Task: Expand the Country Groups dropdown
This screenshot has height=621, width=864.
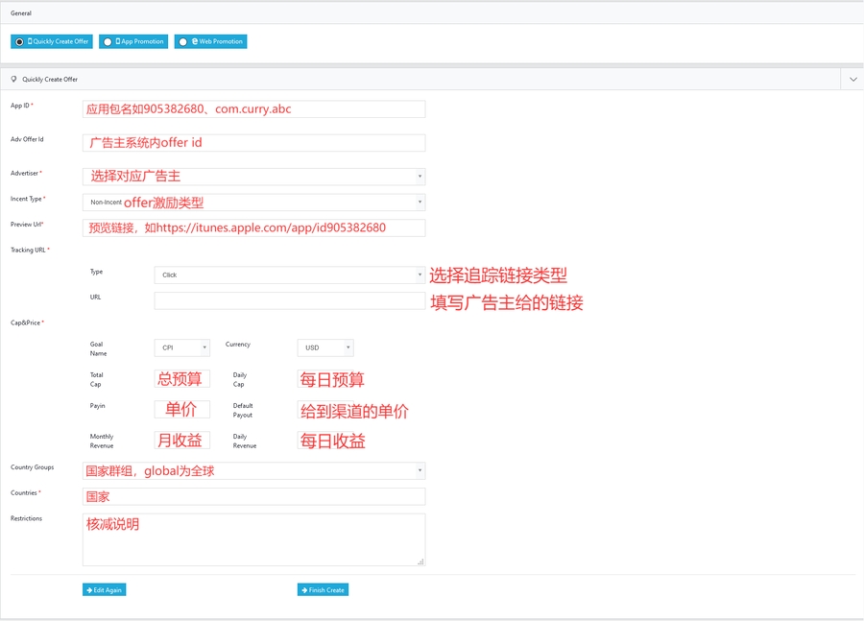Action: click(x=253, y=471)
